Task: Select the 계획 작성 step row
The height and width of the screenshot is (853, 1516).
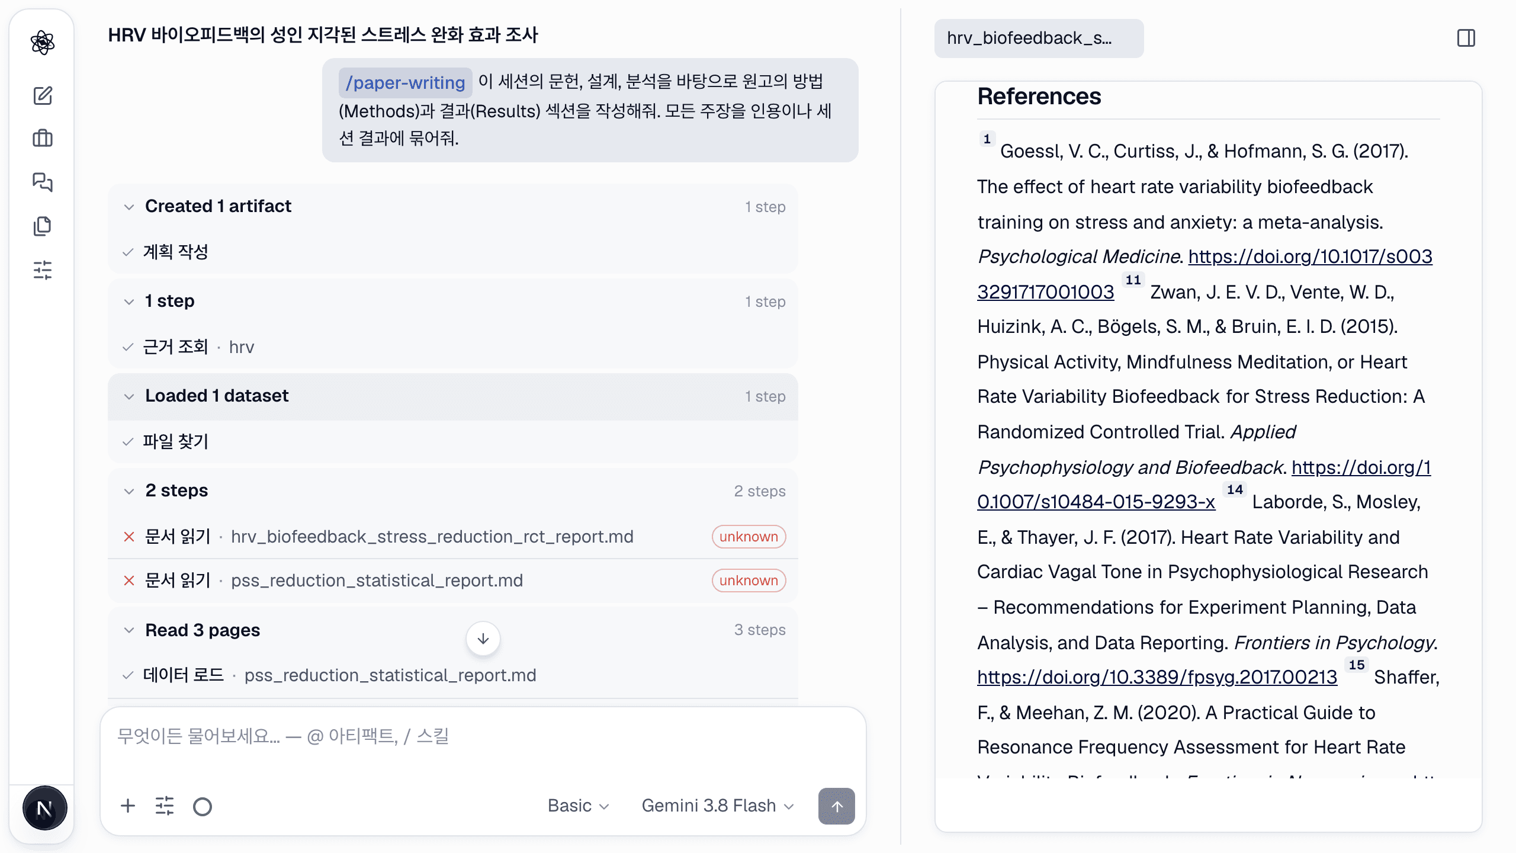Action: click(x=453, y=252)
